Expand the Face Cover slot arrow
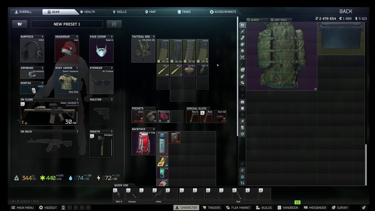 coord(112,37)
